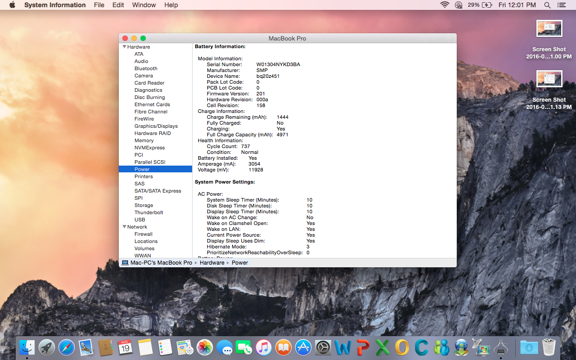Open Messages speech bubble icon
The height and width of the screenshot is (360, 576).
click(224, 347)
